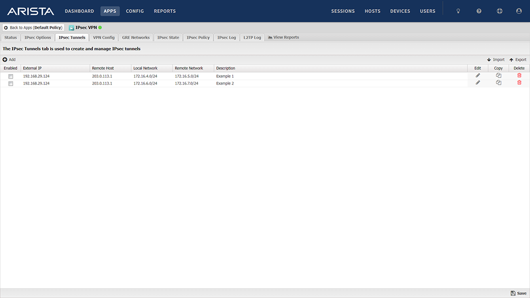The image size is (530, 298).
Task: Click the Example 2 description cell
Action: coord(341,83)
